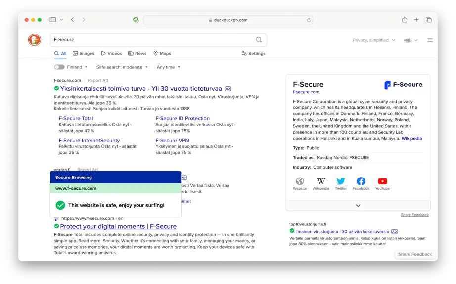The width and height of the screenshot is (456, 284).
Task: Open Ilmainen virustorjunta ad link
Action: tap(342, 232)
